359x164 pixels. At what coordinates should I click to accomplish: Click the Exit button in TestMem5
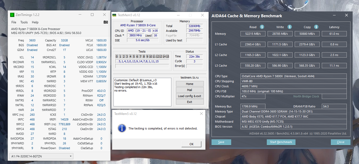(189, 102)
